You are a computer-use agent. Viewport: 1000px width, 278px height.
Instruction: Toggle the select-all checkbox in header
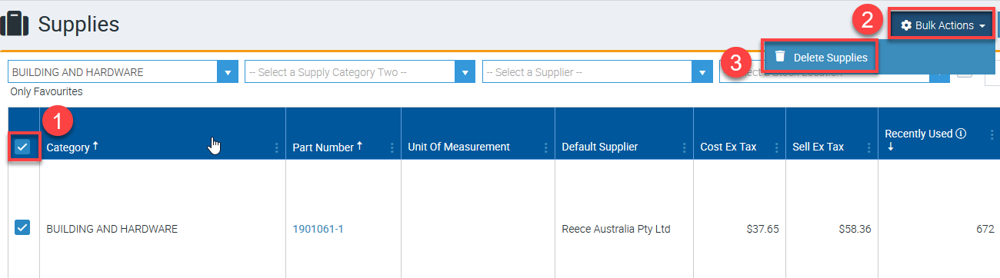tap(22, 147)
